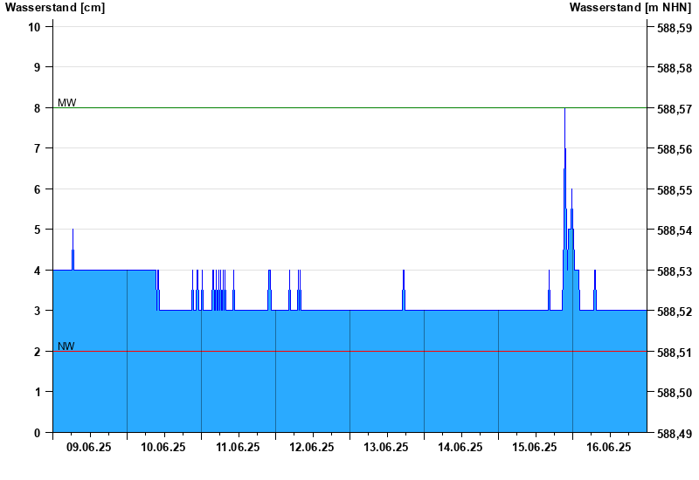Select the 11.06.25 date label
Image resolution: width=699 pixels, height=480 pixels.
[238, 447]
